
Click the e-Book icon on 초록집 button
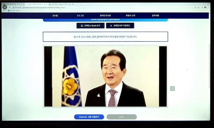[x=82, y=25]
